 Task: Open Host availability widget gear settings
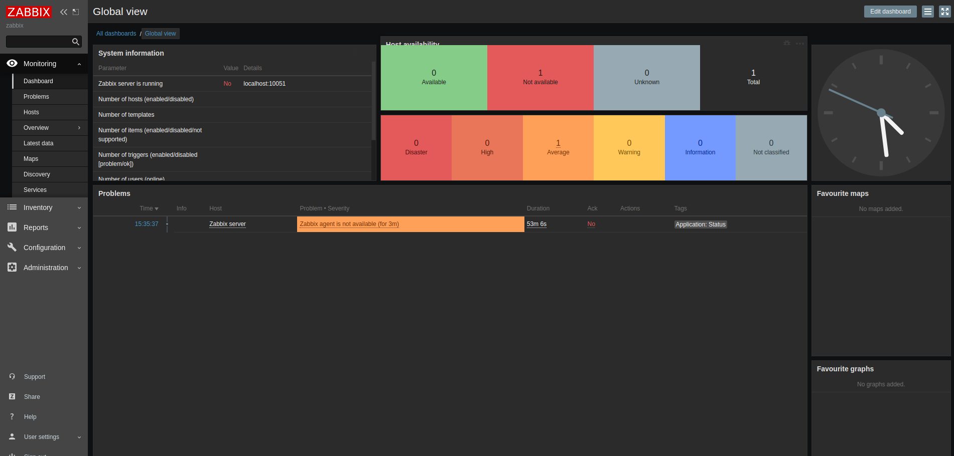[787, 43]
